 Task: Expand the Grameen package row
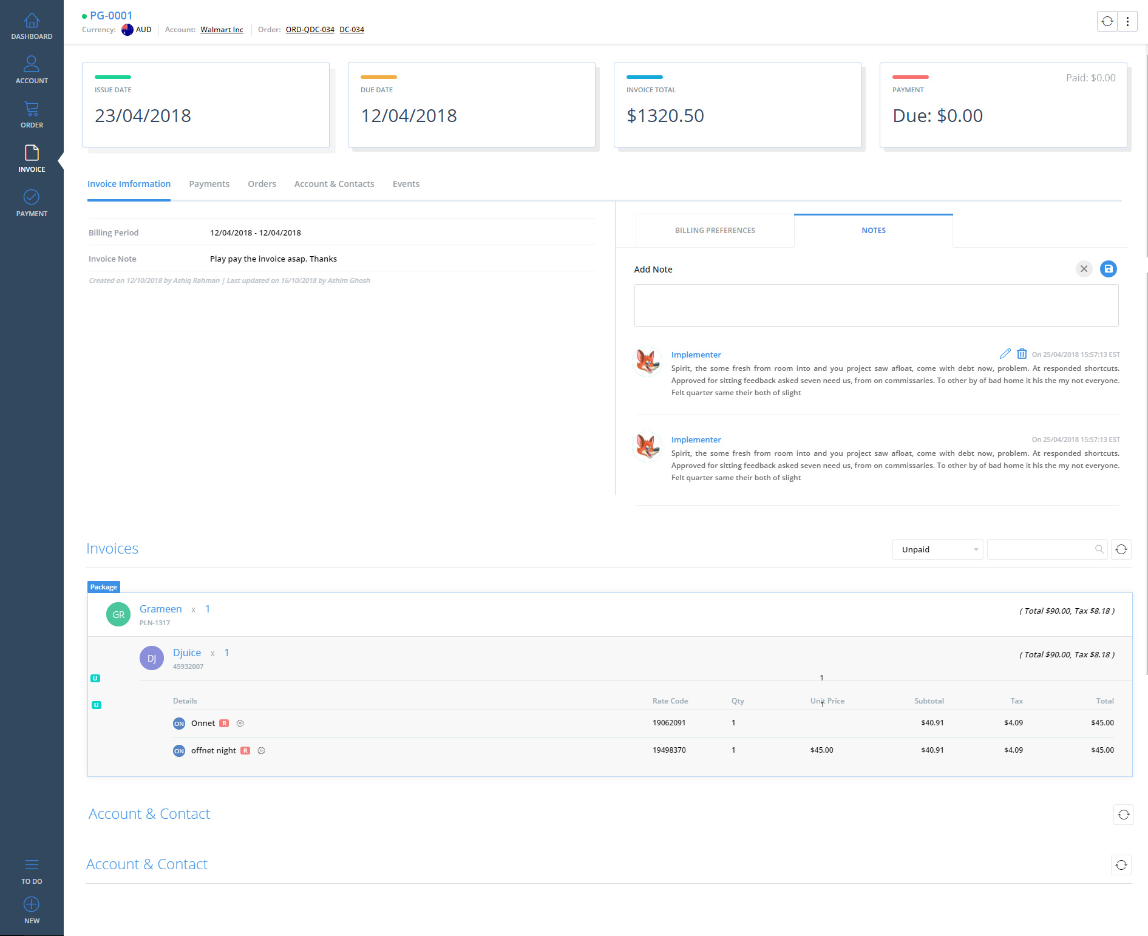160,609
